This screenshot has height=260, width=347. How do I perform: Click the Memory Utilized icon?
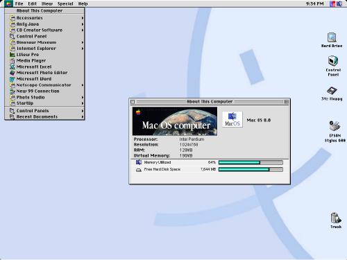139,162
